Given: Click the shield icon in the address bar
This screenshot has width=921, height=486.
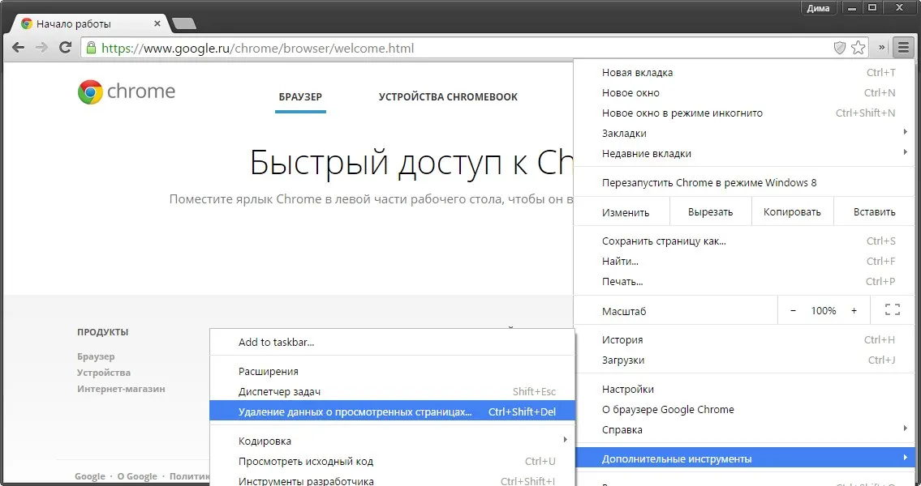Looking at the screenshot, I should pos(839,48).
